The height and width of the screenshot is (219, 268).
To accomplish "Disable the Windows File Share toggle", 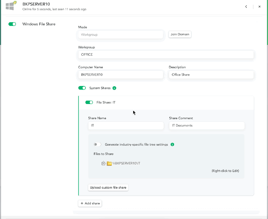I will (12, 24).
